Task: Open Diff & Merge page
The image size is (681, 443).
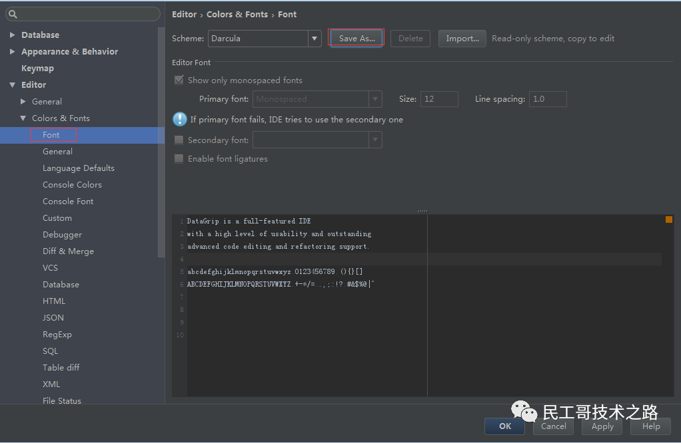Action: coord(68,251)
